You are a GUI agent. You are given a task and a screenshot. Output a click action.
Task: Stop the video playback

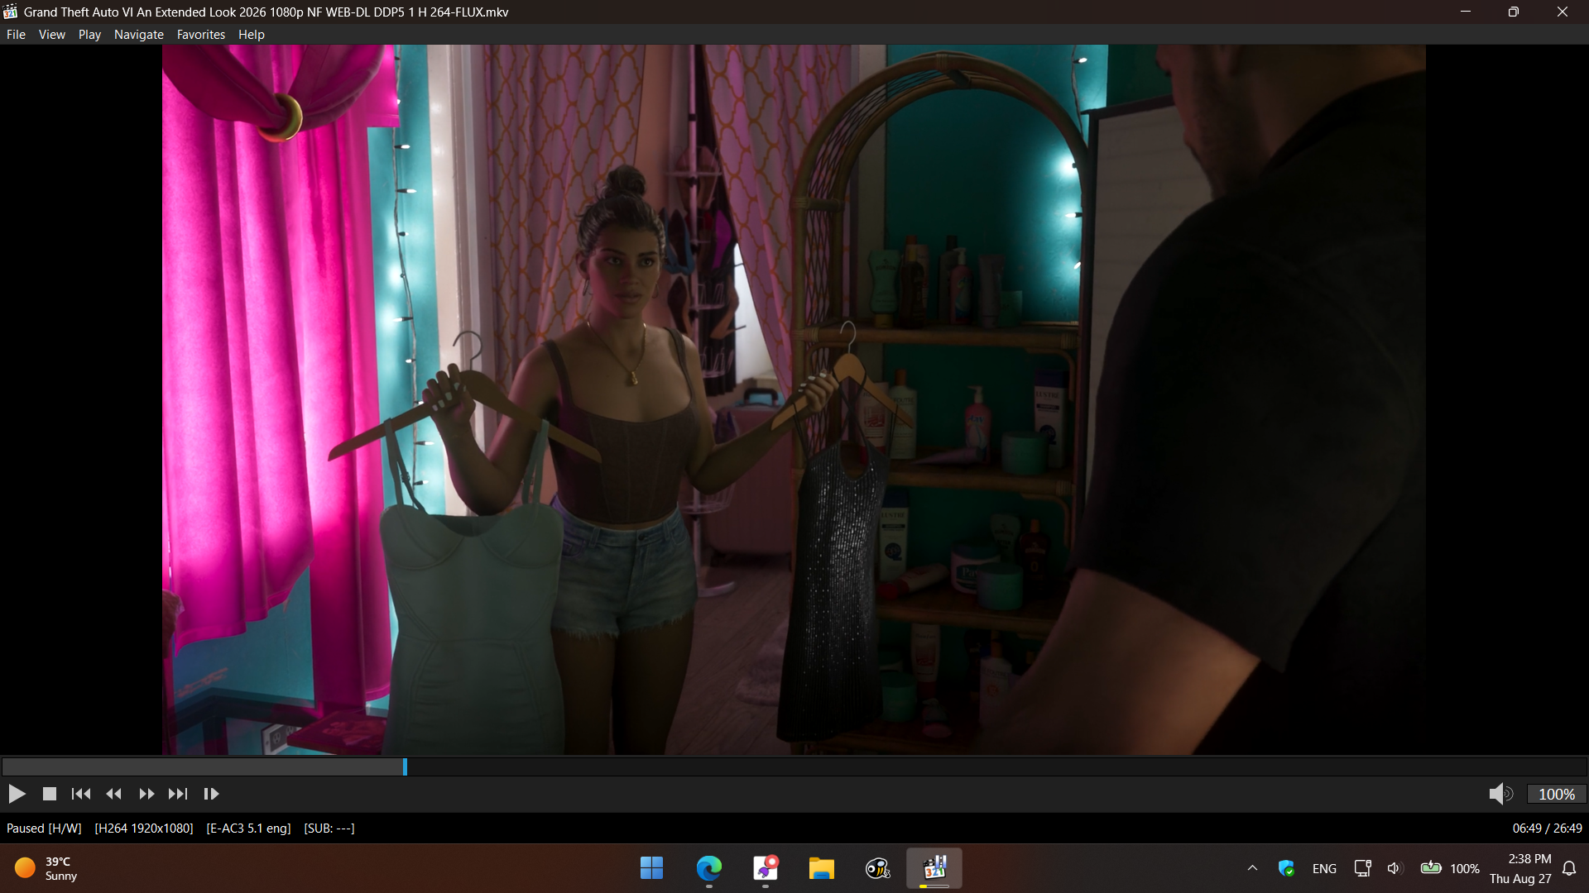point(50,794)
